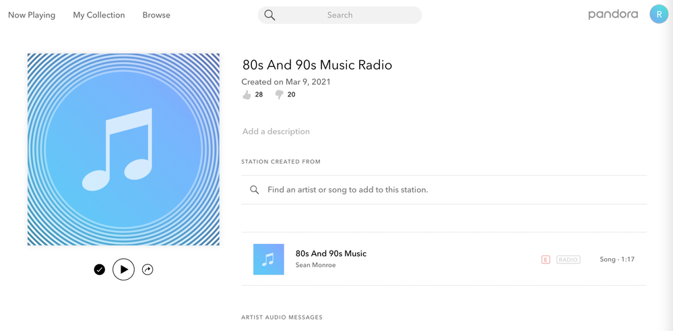This screenshot has width=673, height=331.
Task: Click the Sean Monroe artist link
Action: click(315, 265)
